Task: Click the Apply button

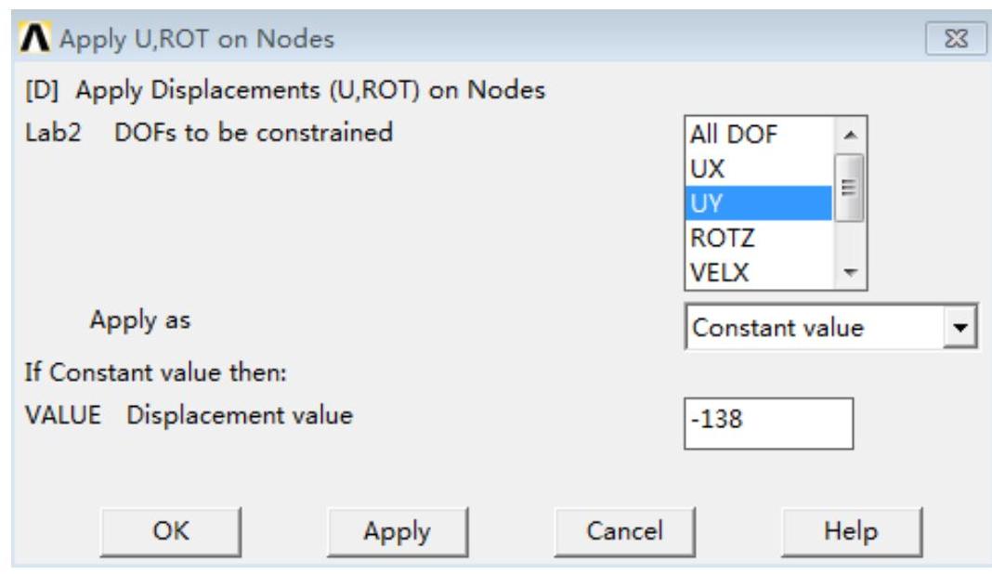Action: (x=398, y=531)
